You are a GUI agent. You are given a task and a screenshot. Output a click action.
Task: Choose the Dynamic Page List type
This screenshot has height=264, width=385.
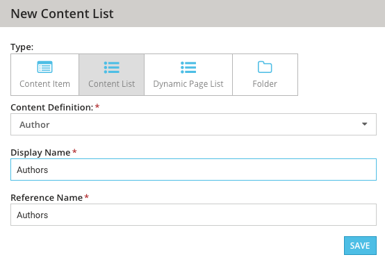(x=188, y=74)
